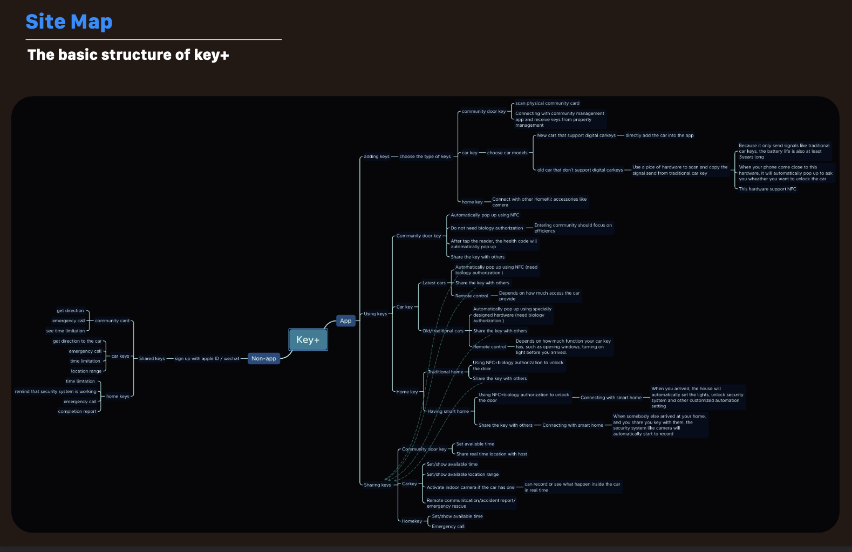Select the 'choose the type of keys' node
This screenshot has width=852, height=552.
click(425, 156)
